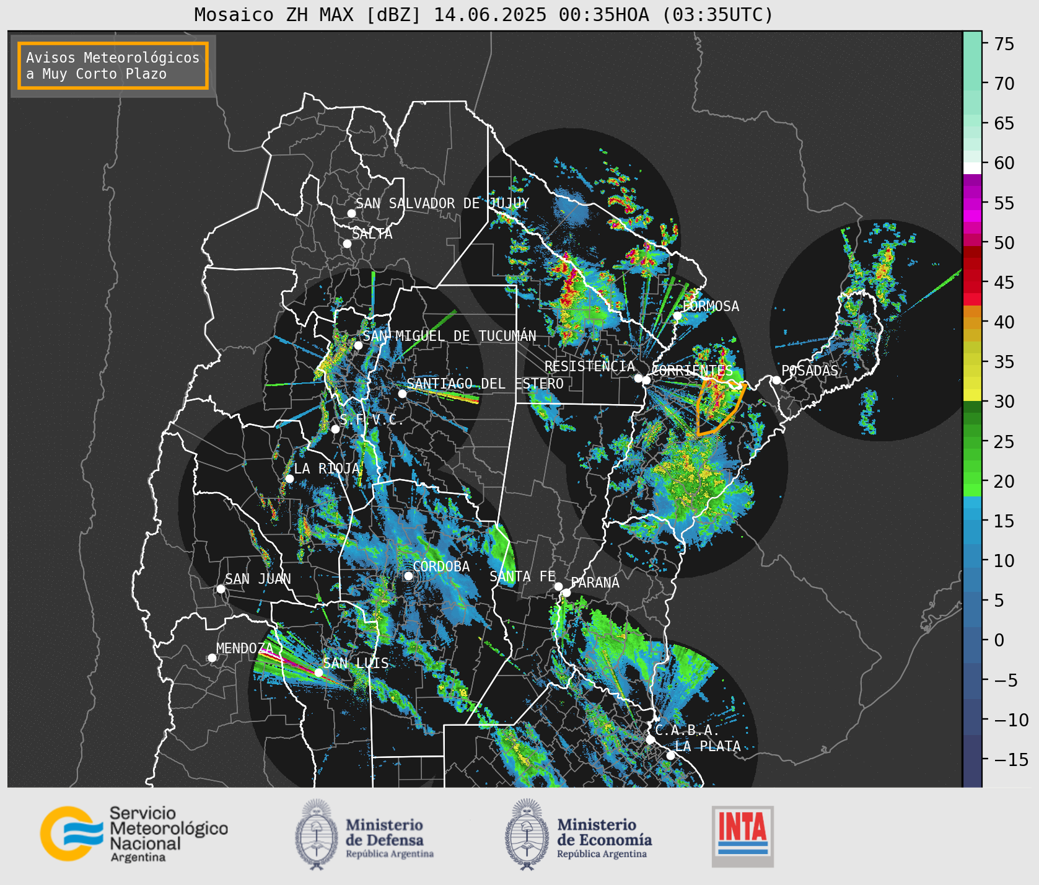The width and height of the screenshot is (1039, 885).
Task: Click the Avisos Meteorológicos a Muy Corto Plazo legend box
Action: click(x=113, y=66)
